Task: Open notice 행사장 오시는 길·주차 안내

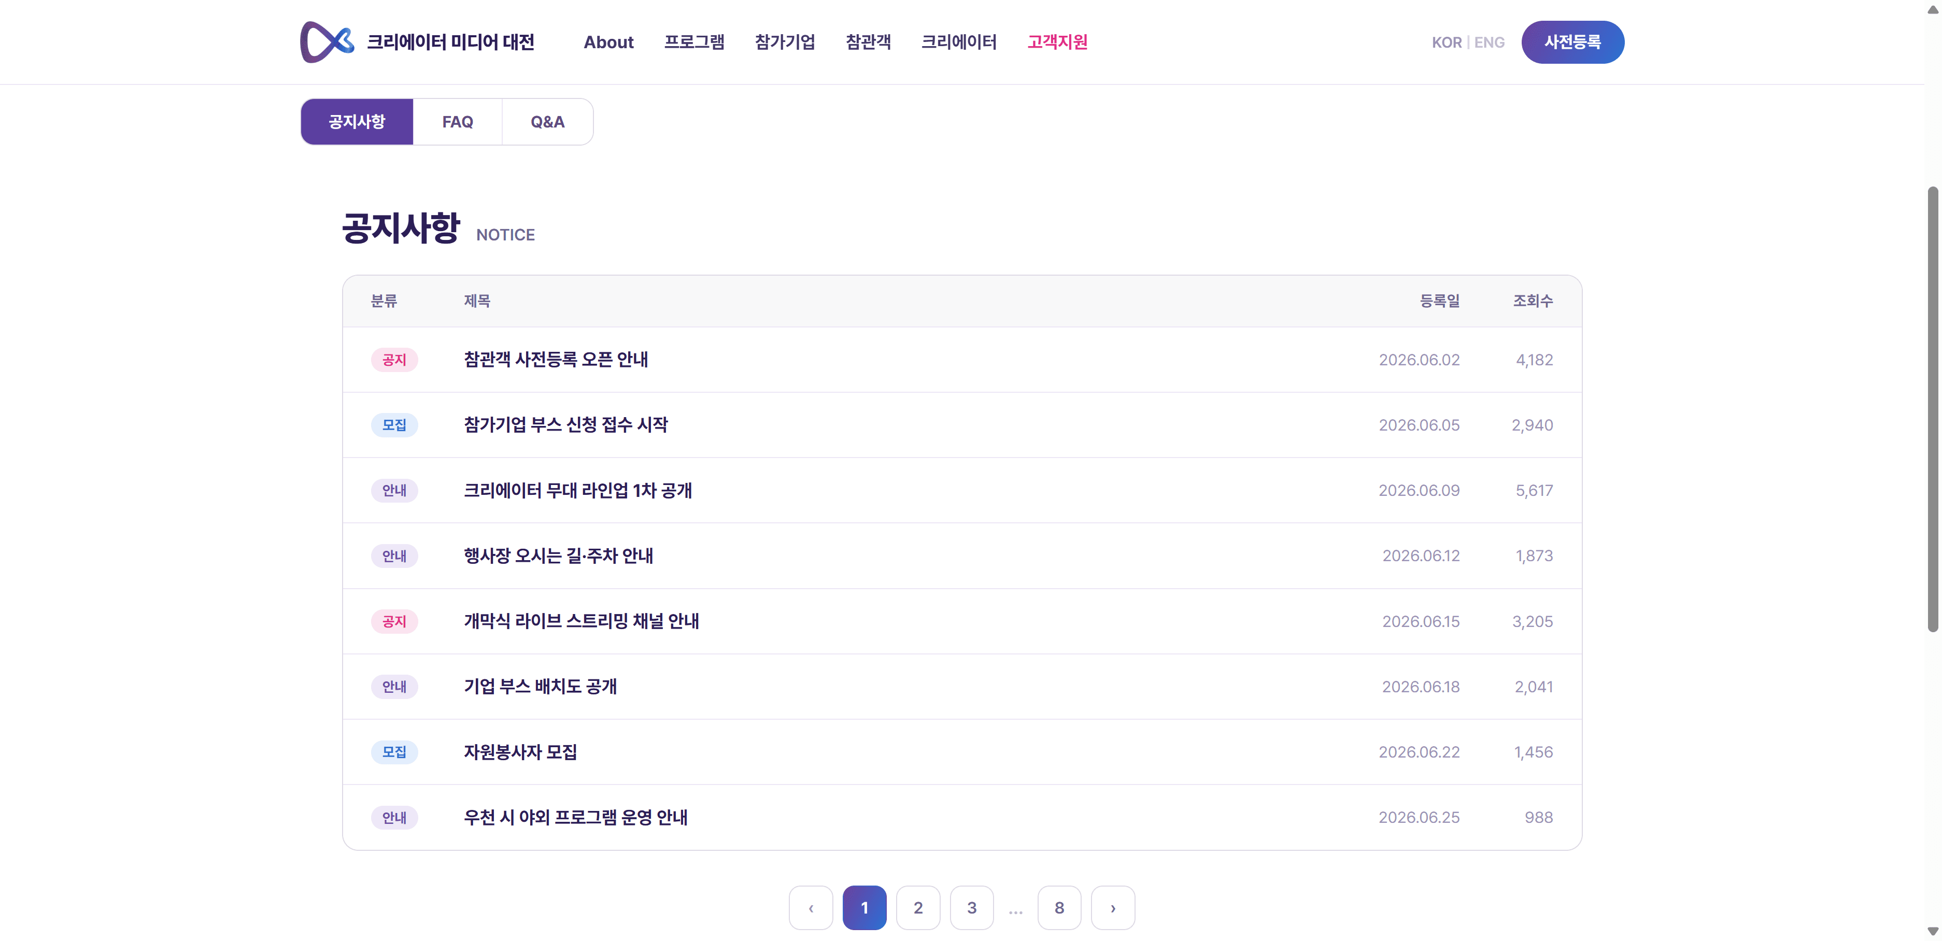Action: coord(962,555)
